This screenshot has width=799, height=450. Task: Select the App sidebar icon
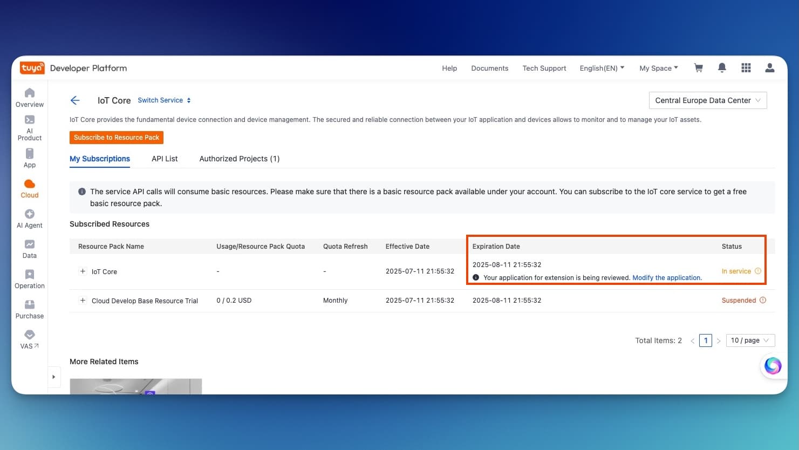pos(30,158)
